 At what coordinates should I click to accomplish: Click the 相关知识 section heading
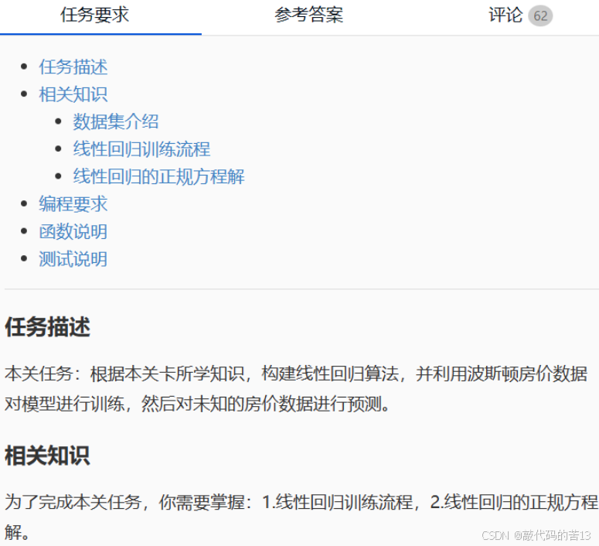point(47,456)
